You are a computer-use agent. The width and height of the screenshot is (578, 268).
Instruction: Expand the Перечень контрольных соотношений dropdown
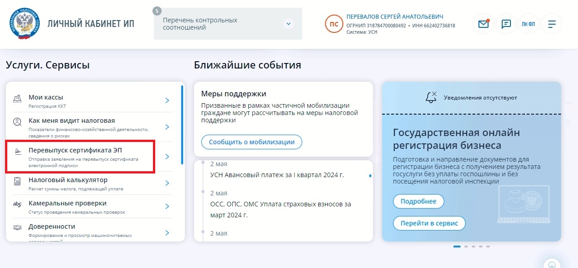click(288, 24)
